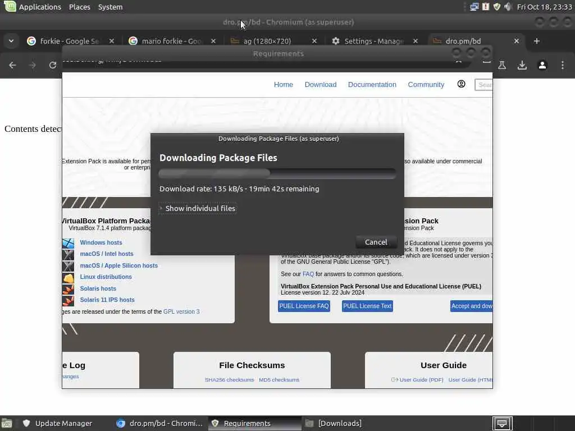Open Documentation nav link
Image resolution: width=575 pixels, height=431 pixels.
[x=372, y=85]
